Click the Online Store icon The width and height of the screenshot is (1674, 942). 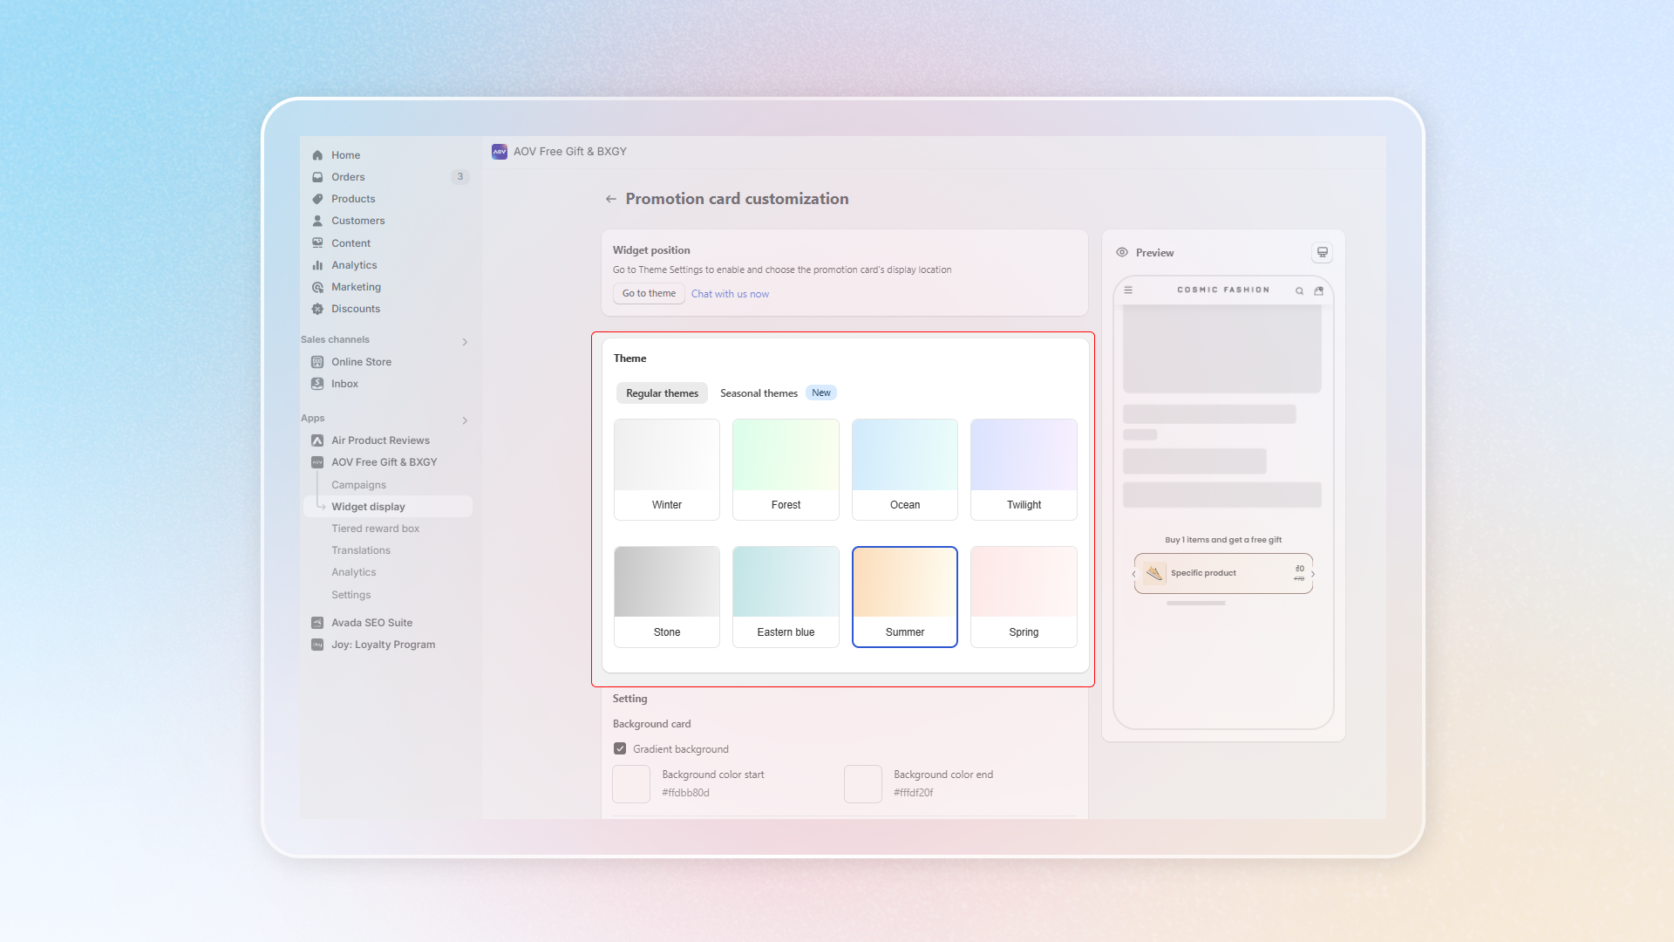click(x=317, y=362)
